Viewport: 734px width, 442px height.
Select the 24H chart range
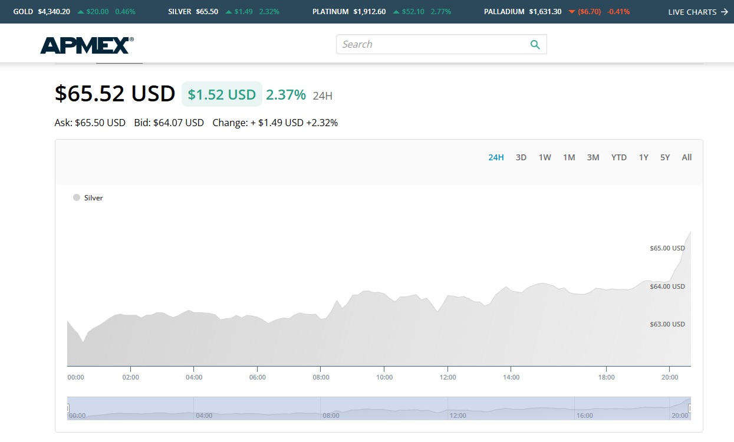(x=496, y=157)
